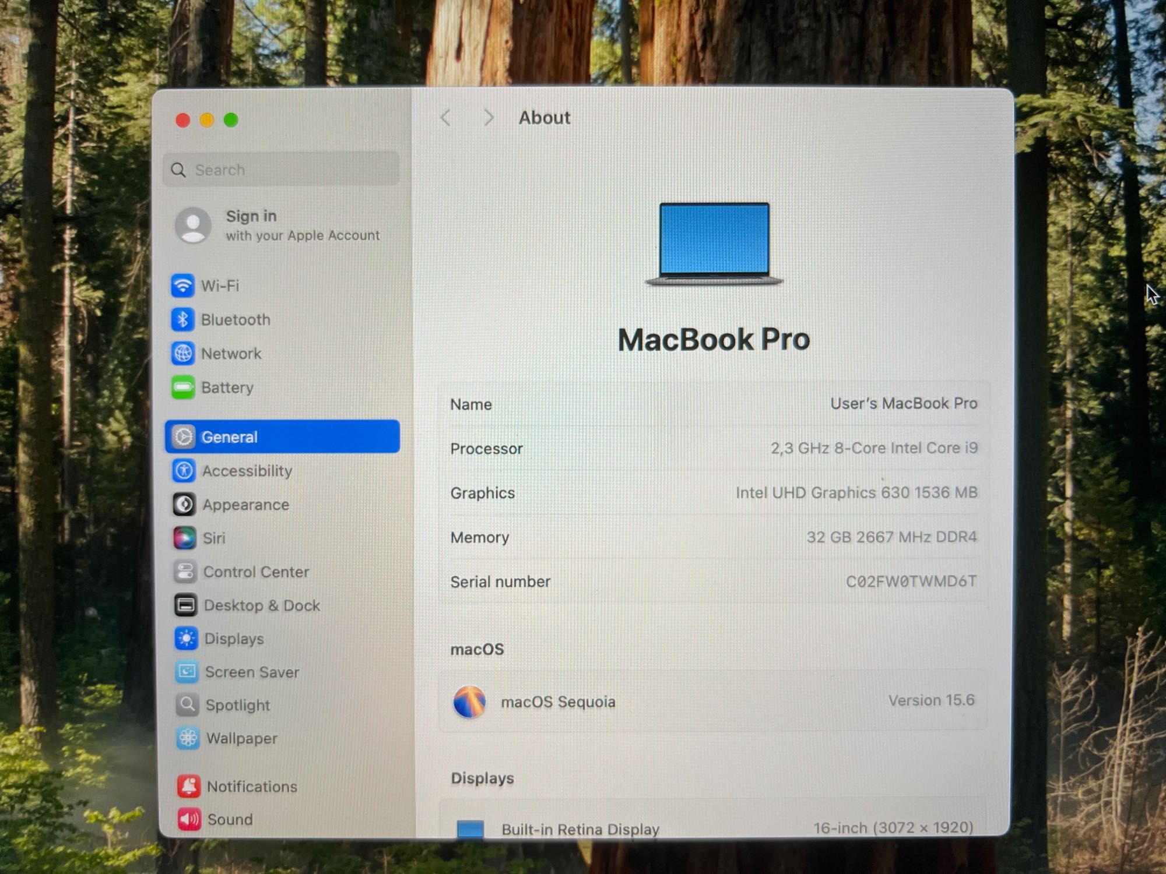Go back with the left chevron

tap(446, 118)
